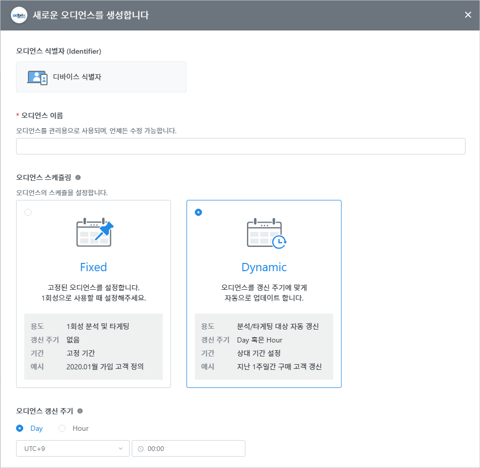Viewport: 480px width, 468px height.
Task: Click the Dynamic calendar clock icon
Action: click(x=266, y=232)
